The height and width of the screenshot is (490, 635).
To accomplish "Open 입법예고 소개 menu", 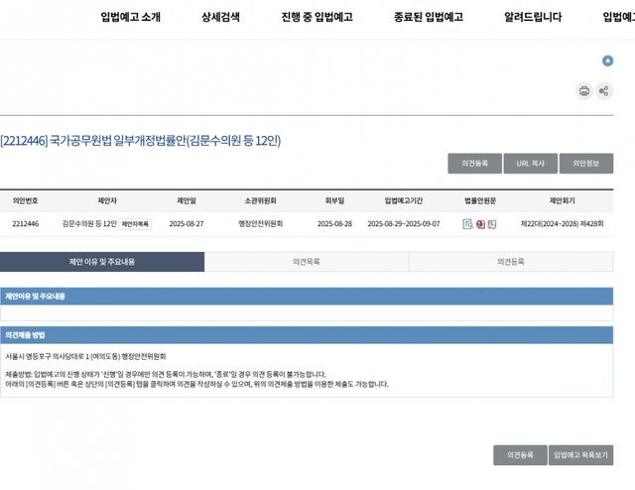I will pyautogui.click(x=130, y=17).
